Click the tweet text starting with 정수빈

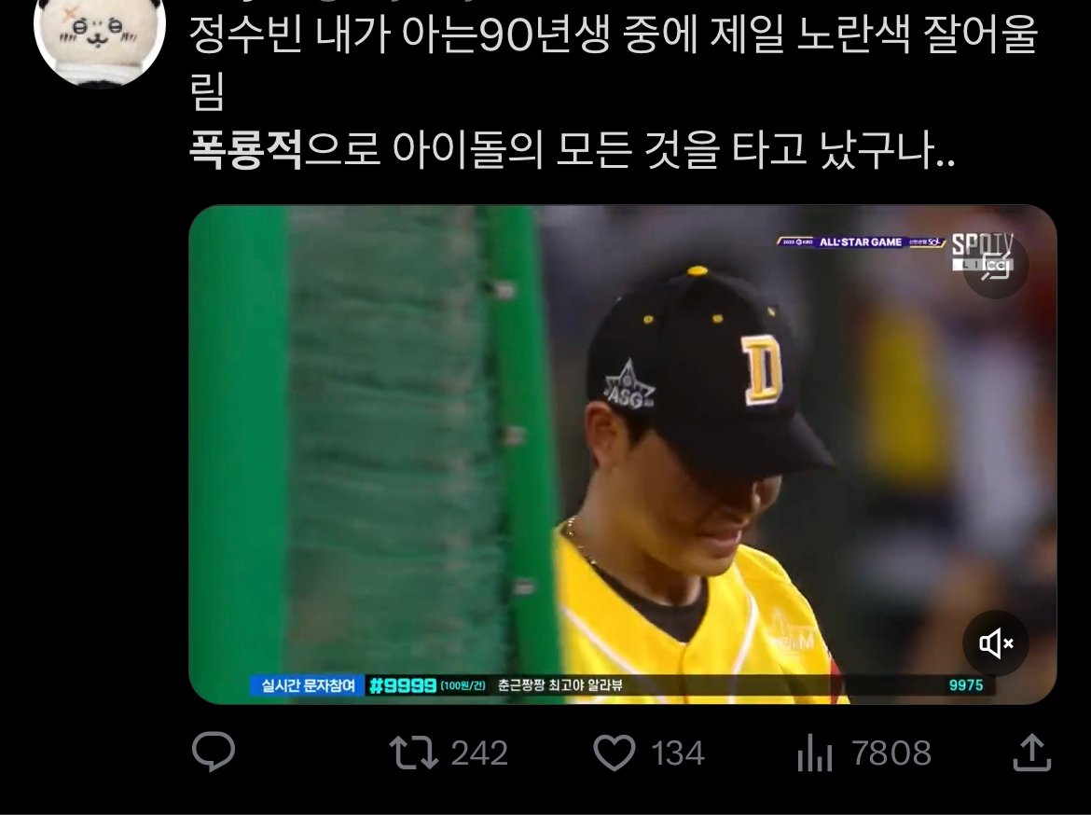pyautogui.click(x=614, y=62)
